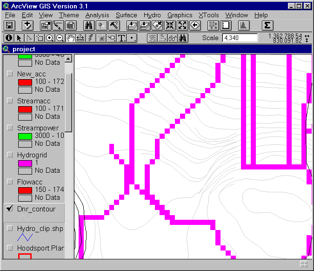Select the Measure ruler tool

coord(80,38)
